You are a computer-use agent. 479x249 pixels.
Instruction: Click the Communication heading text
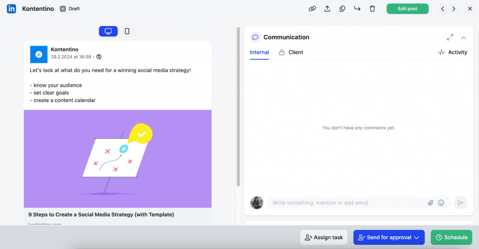pos(286,37)
